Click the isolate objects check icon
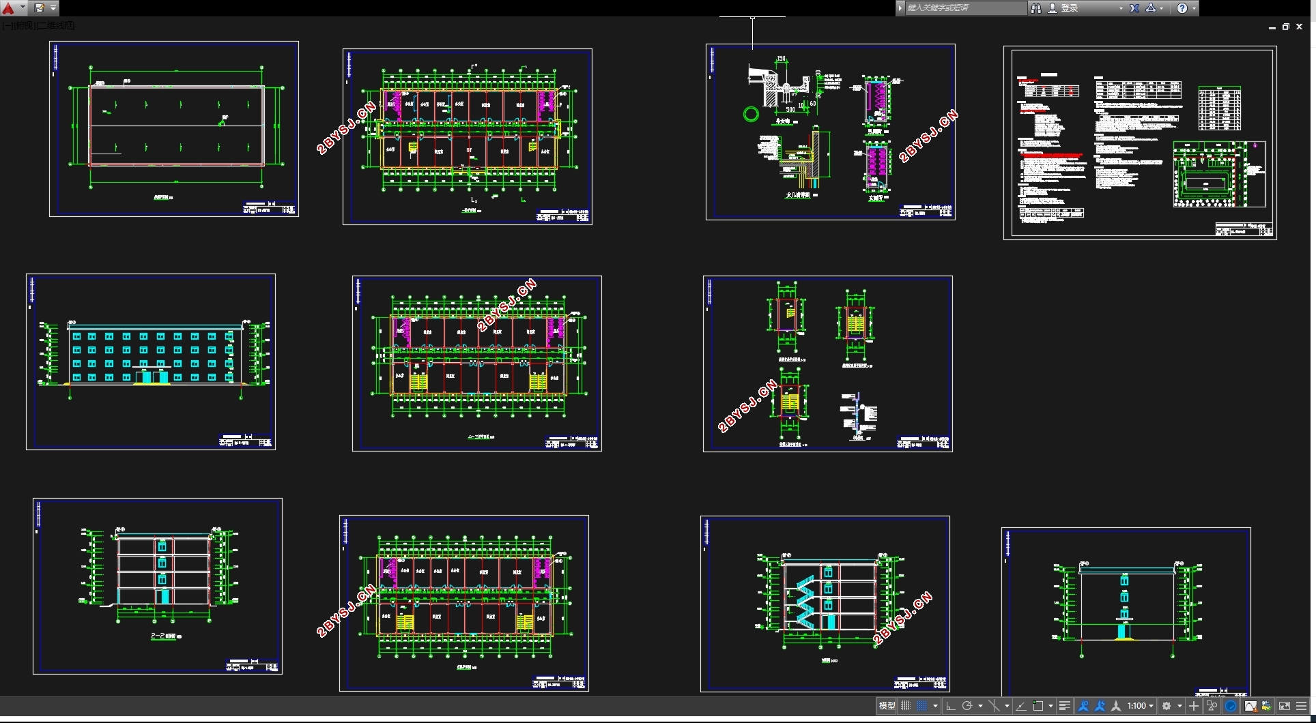The height and width of the screenshot is (723, 1316). 1266,706
